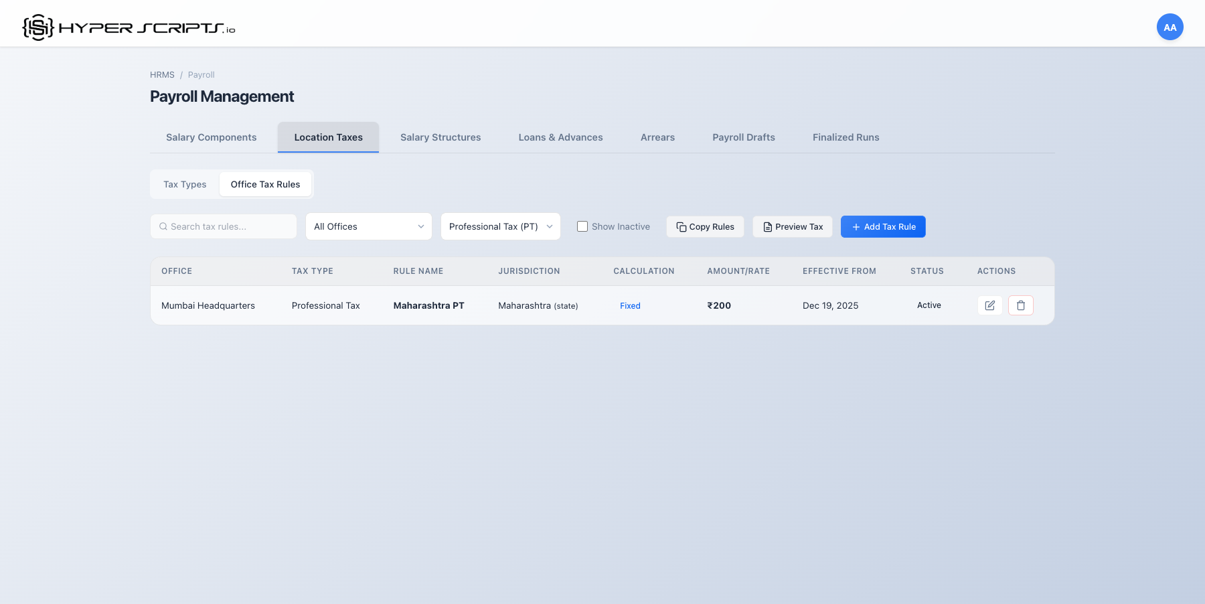
Task: Select the Arrears tab
Action: 657,137
